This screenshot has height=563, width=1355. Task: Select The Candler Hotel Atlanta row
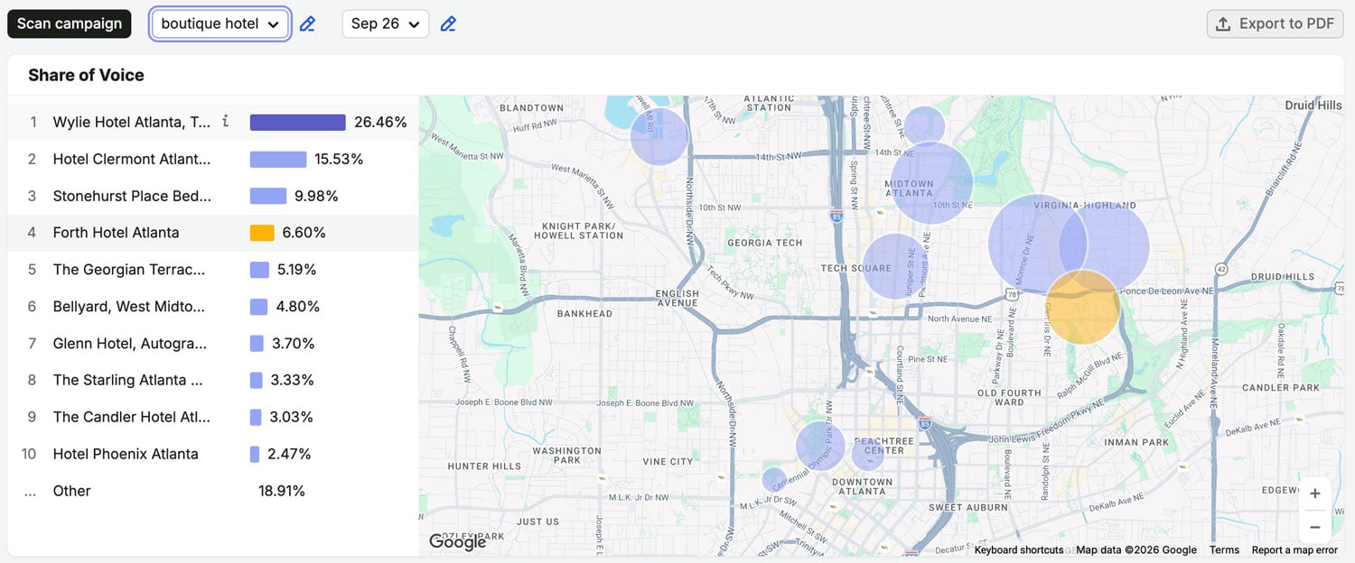click(213, 417)
